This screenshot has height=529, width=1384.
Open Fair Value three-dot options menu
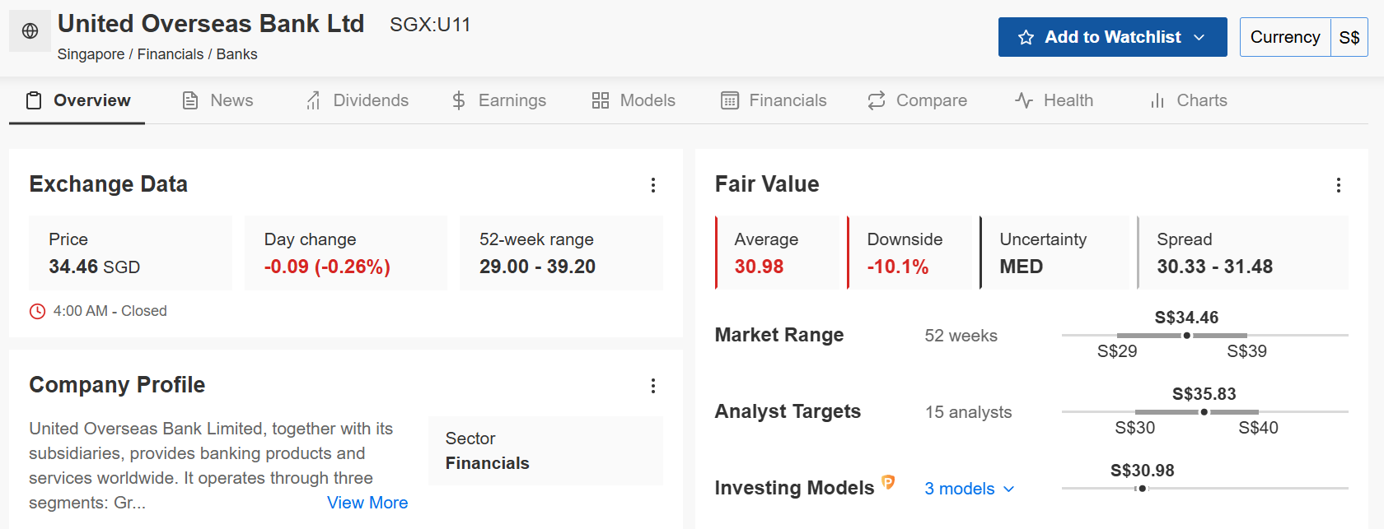1339,185
